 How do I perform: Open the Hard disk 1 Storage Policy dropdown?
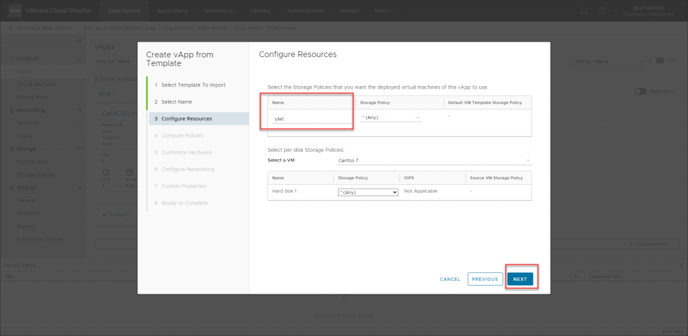click(368, 192)
